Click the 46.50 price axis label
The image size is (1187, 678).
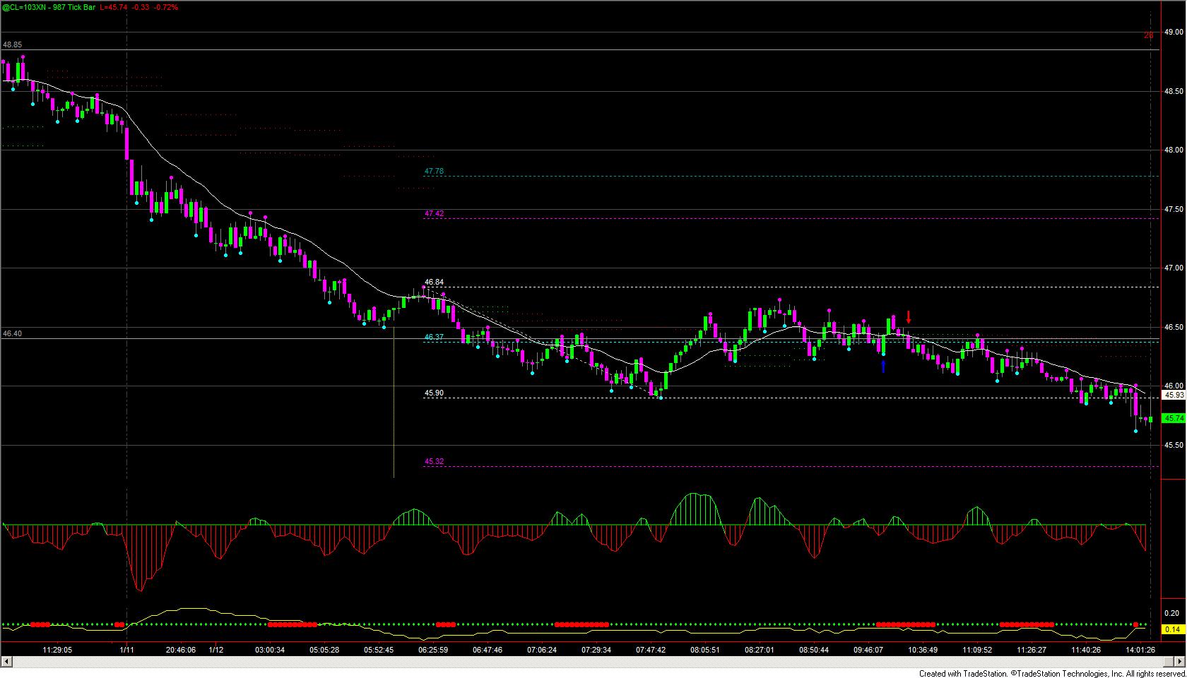(x=1174, y=327)
